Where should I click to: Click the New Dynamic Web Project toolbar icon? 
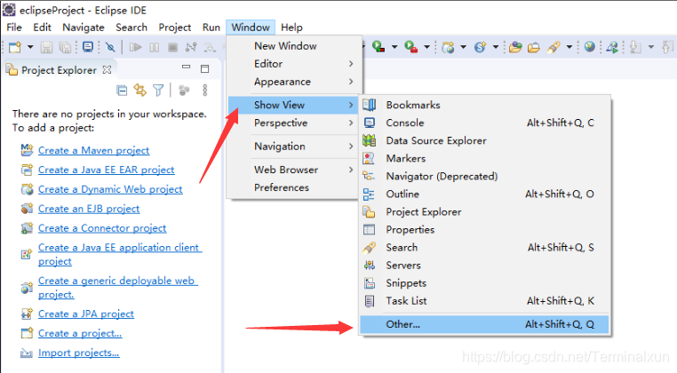448,46
